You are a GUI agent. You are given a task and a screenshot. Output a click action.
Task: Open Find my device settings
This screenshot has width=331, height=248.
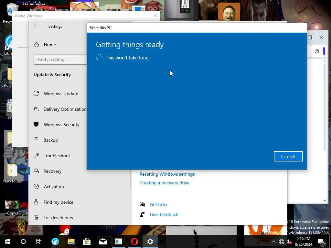tap(59, 202)
